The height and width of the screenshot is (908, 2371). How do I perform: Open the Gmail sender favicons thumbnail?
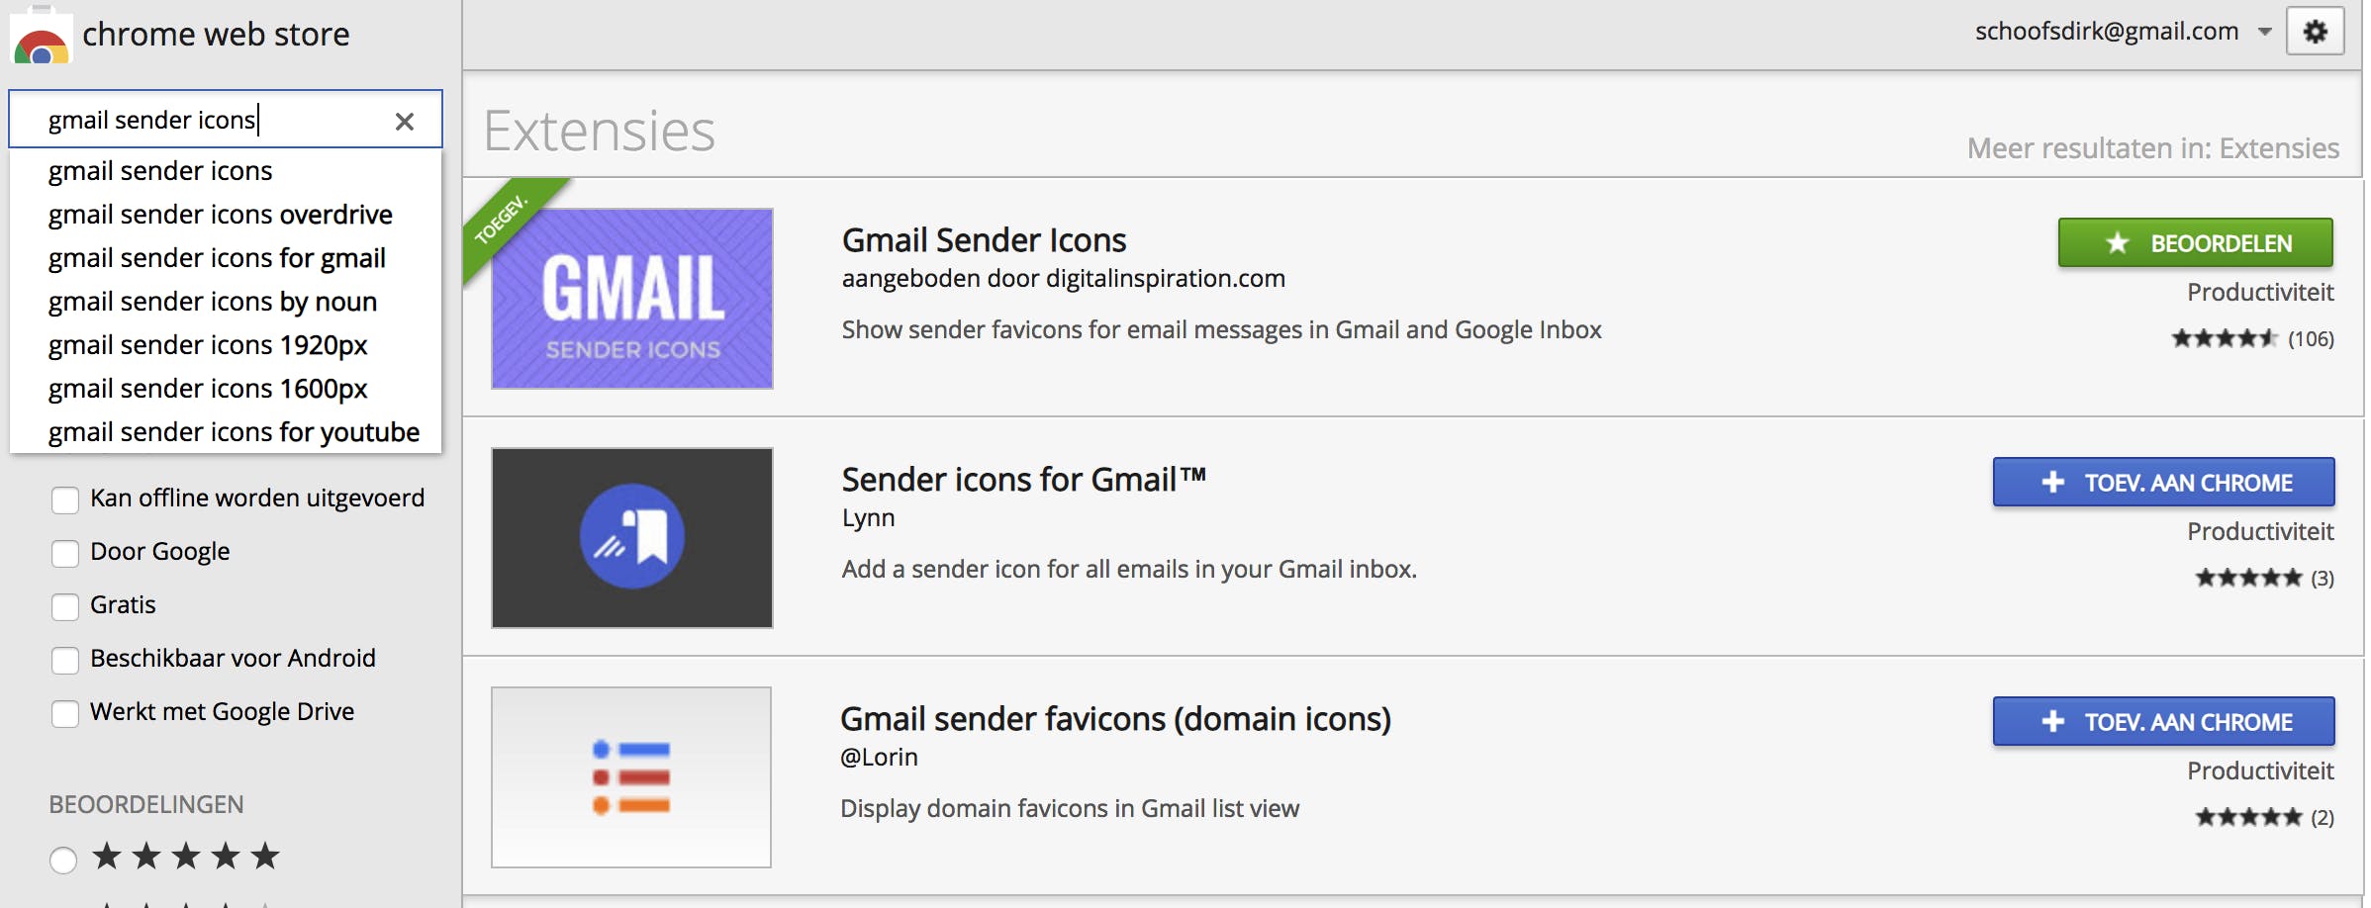coord(631,776)
